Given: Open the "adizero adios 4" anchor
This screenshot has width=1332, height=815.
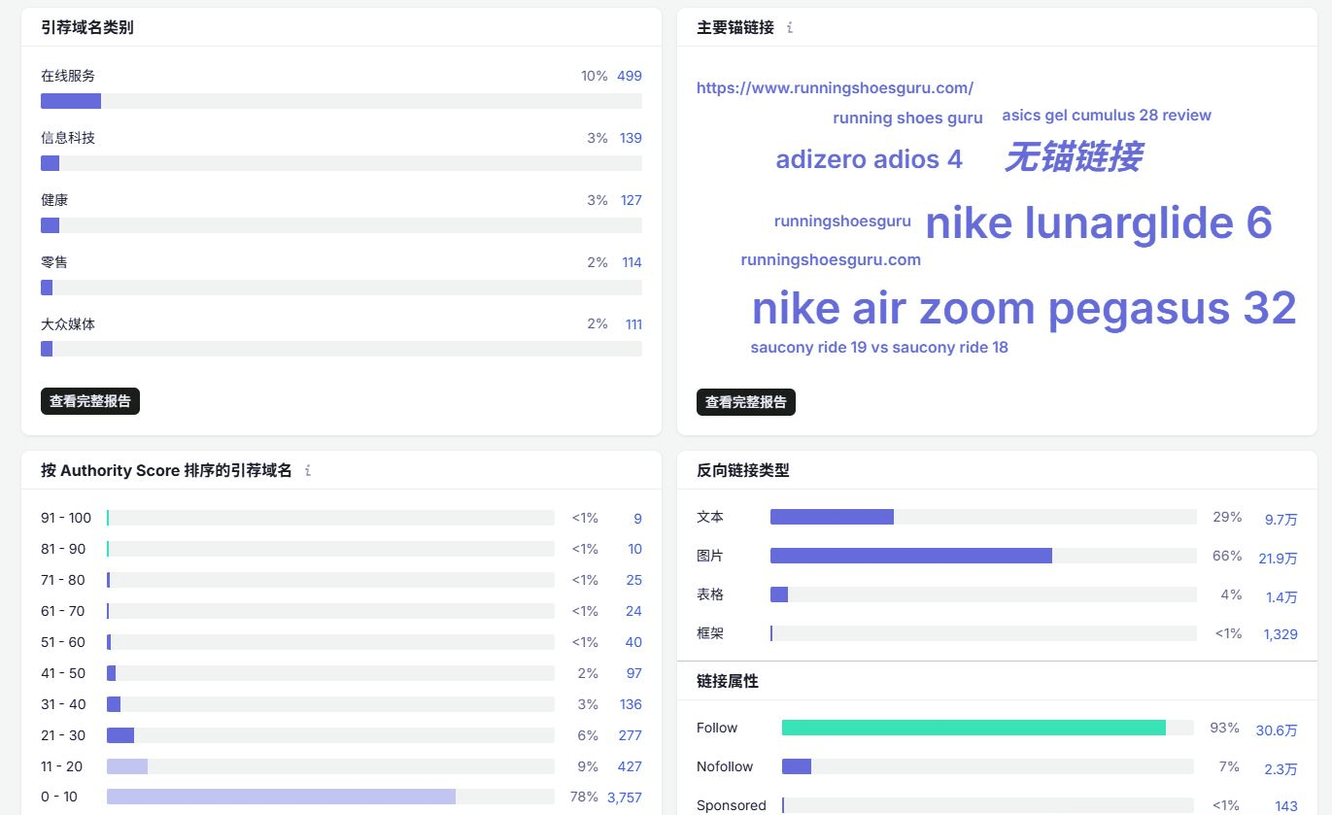Looking at the screenshot, I should click(x=869, y=159).
